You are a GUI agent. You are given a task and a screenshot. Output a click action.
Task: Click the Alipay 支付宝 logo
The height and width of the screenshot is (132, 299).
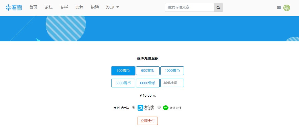[146, 108]
